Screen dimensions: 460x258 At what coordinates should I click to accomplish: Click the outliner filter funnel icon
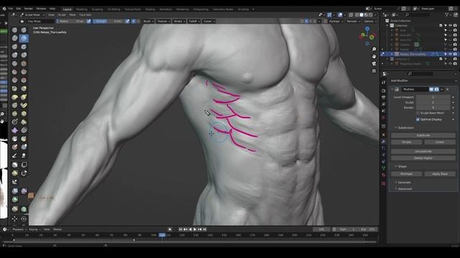pos(447,14)
